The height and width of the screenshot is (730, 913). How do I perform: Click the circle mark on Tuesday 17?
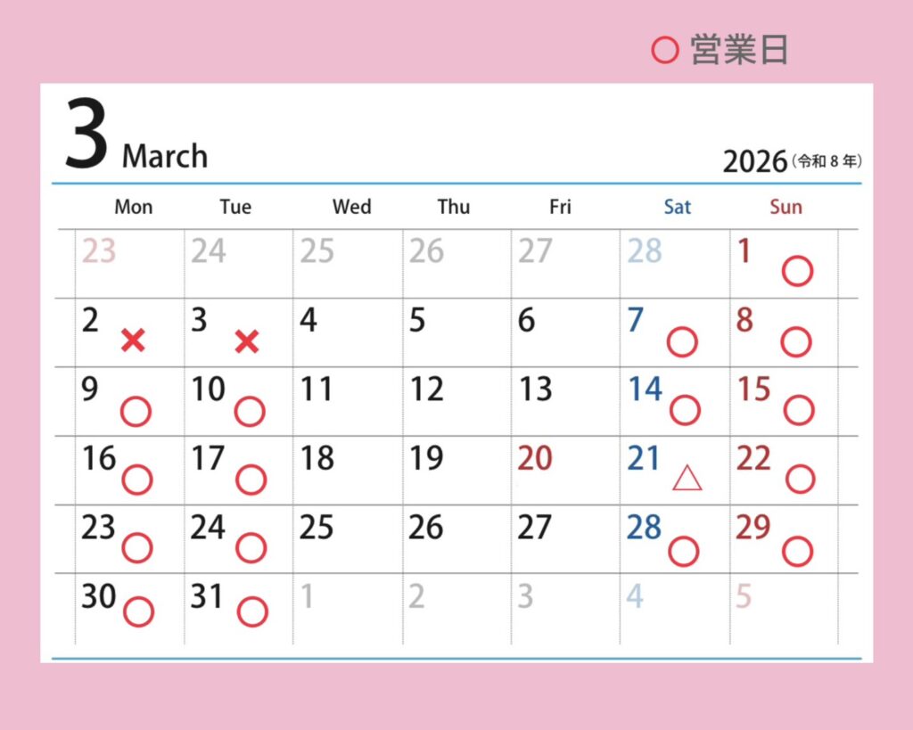pos(251,480)
